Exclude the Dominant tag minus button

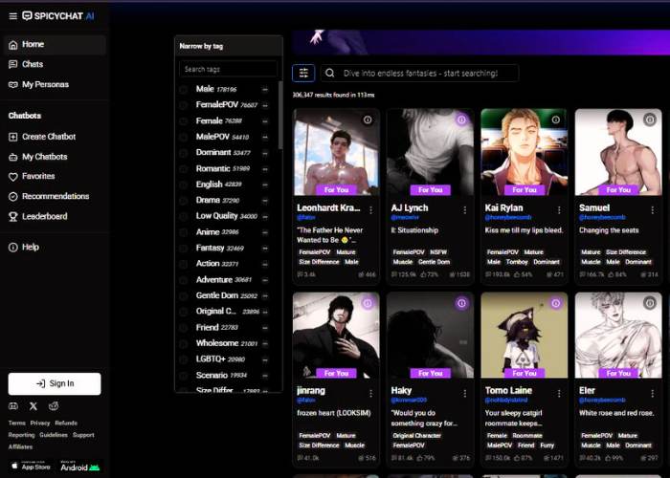click(x=265, y=153)
